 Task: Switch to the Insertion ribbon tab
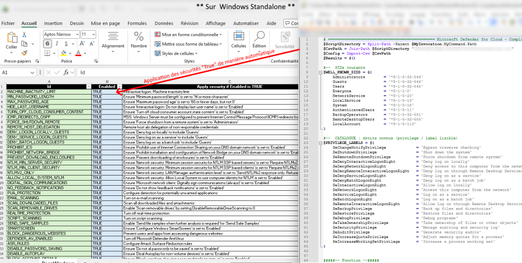(53, 23)
